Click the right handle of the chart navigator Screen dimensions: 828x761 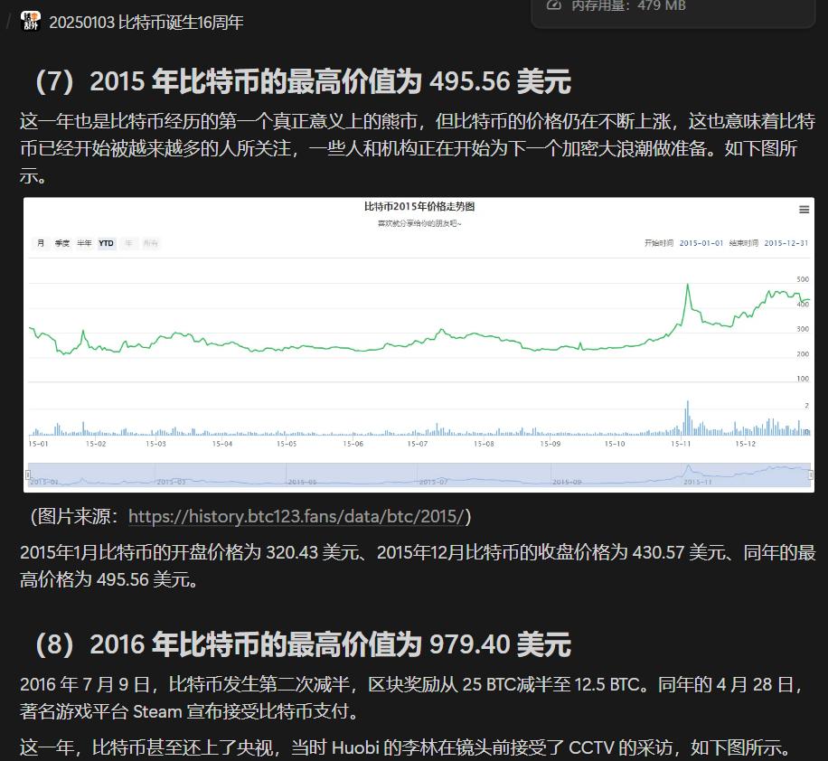[811, 475]
